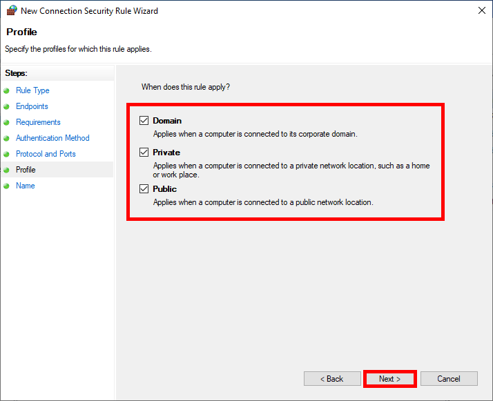Click green bullet next to Requirements
The width and height of the screenshot is (493, 401).
click(7, 122)
